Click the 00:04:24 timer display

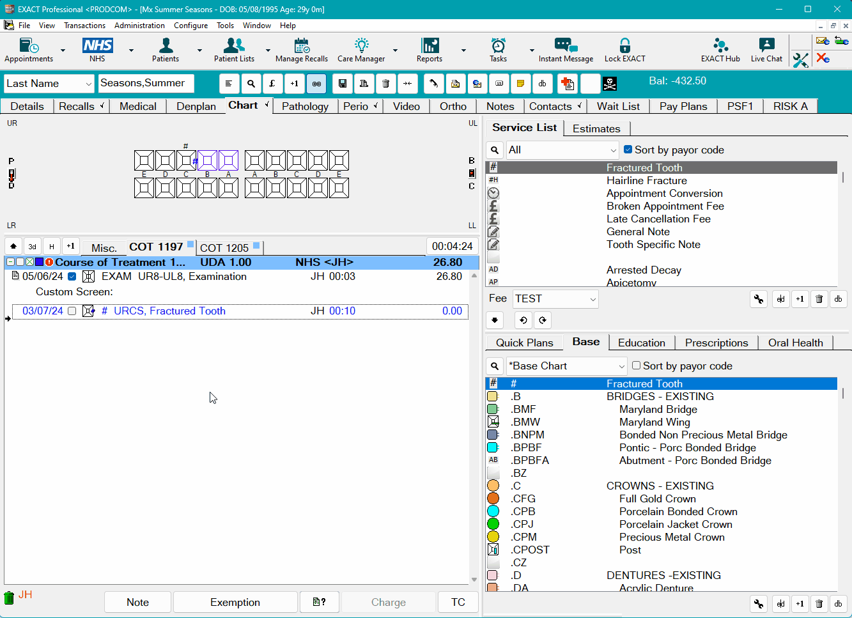pyautogui.click(x=452, y=247)
